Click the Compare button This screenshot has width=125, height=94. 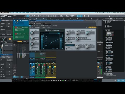tap(37, 27)
